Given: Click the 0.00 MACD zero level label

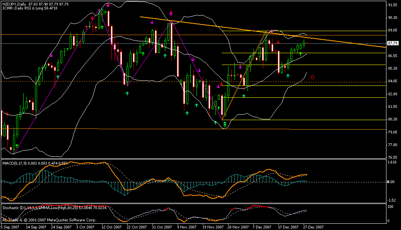Looking at the screenshot, I should pyautogui.click(x=391, y=182).
